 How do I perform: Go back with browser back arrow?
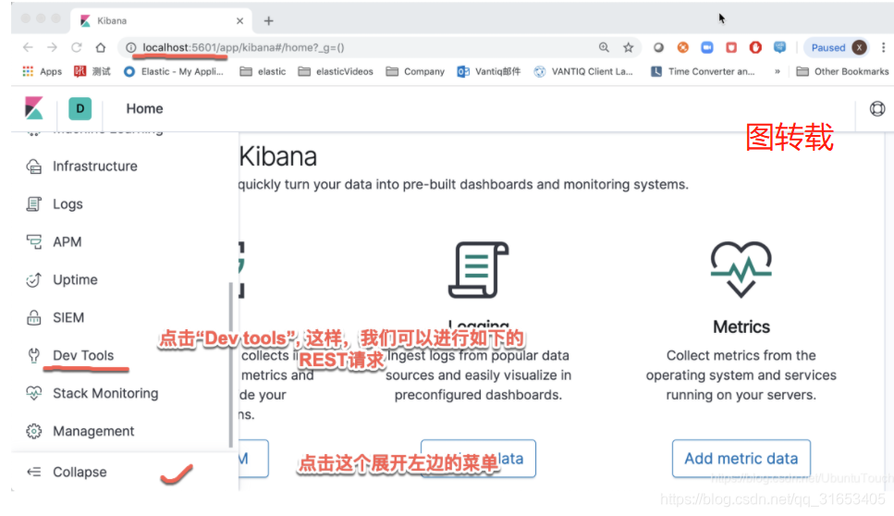tap(28, 47)
